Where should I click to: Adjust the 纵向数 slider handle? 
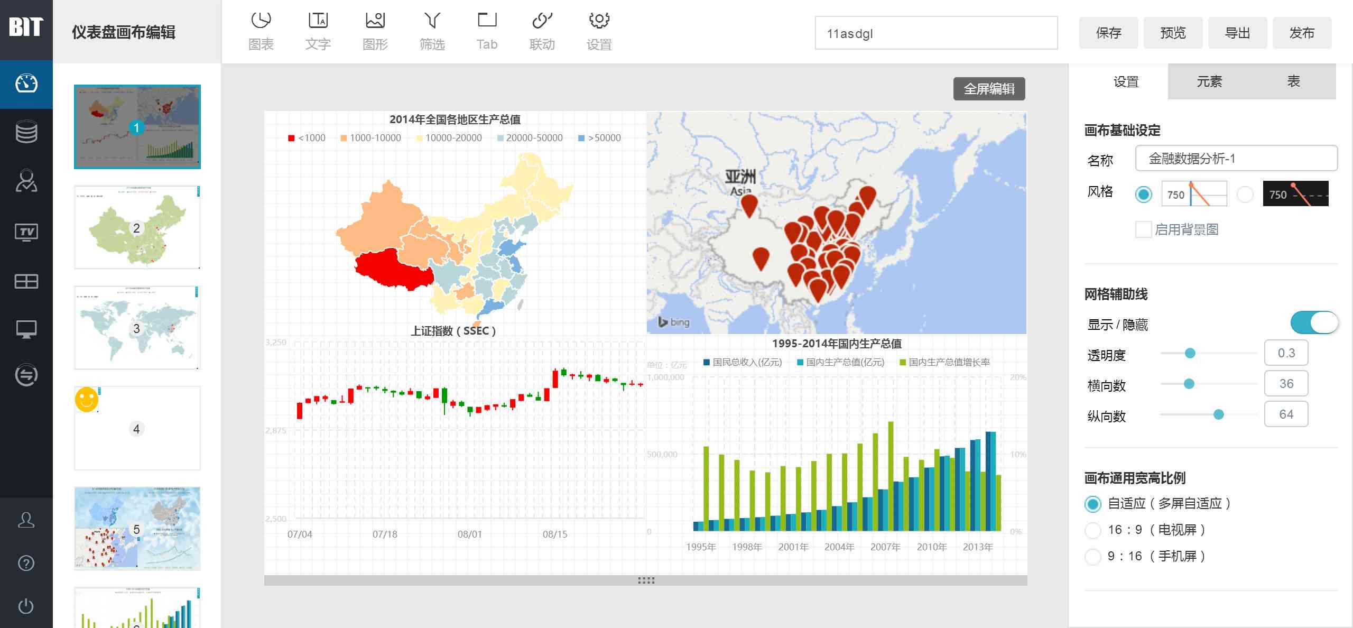pyautogui.click(x=1218, y=414)
